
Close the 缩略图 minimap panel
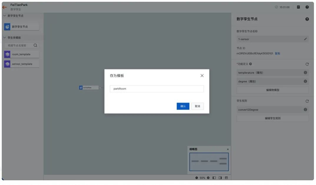click(228, 149)
